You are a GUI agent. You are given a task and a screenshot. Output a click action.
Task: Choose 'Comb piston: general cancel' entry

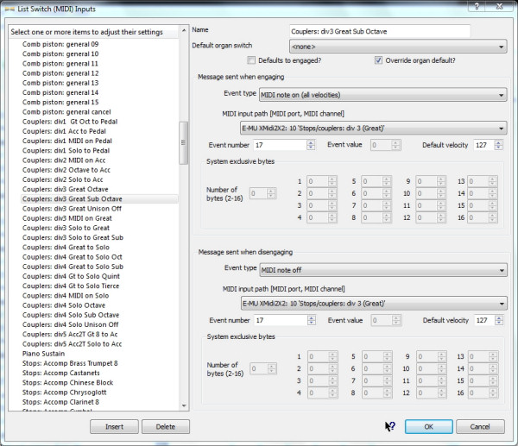73,112
